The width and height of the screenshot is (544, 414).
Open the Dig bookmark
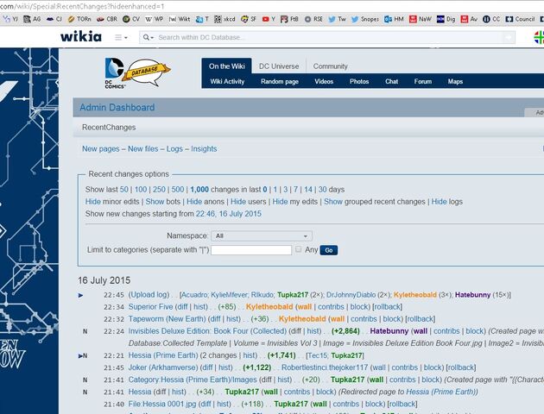(x=446, y=19)
